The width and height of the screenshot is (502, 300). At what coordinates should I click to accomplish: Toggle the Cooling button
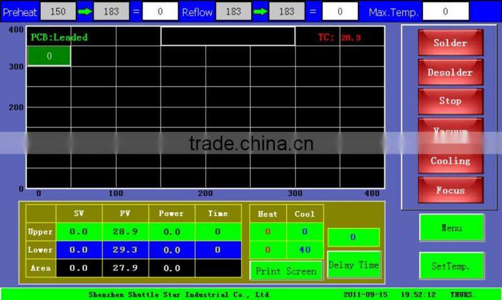pos(451,161)
